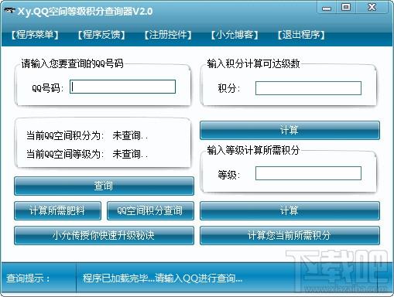This screenshot has width=394, height=297.
Task: Click the 计算所需肥料 button
Action: click(57, 210)
